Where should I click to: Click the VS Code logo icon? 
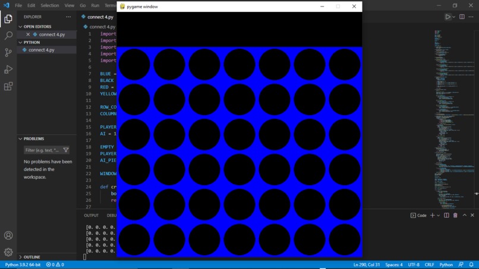click(7, 5)
